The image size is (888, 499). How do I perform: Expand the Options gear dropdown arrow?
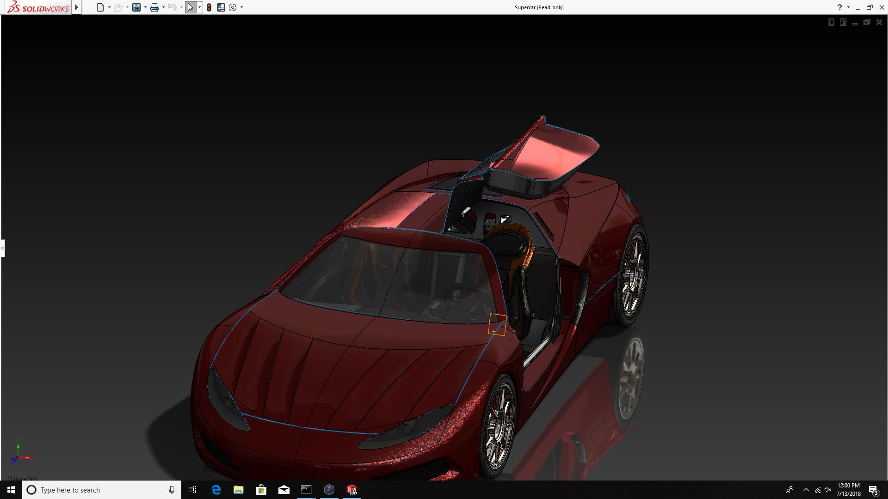(241, 7)
